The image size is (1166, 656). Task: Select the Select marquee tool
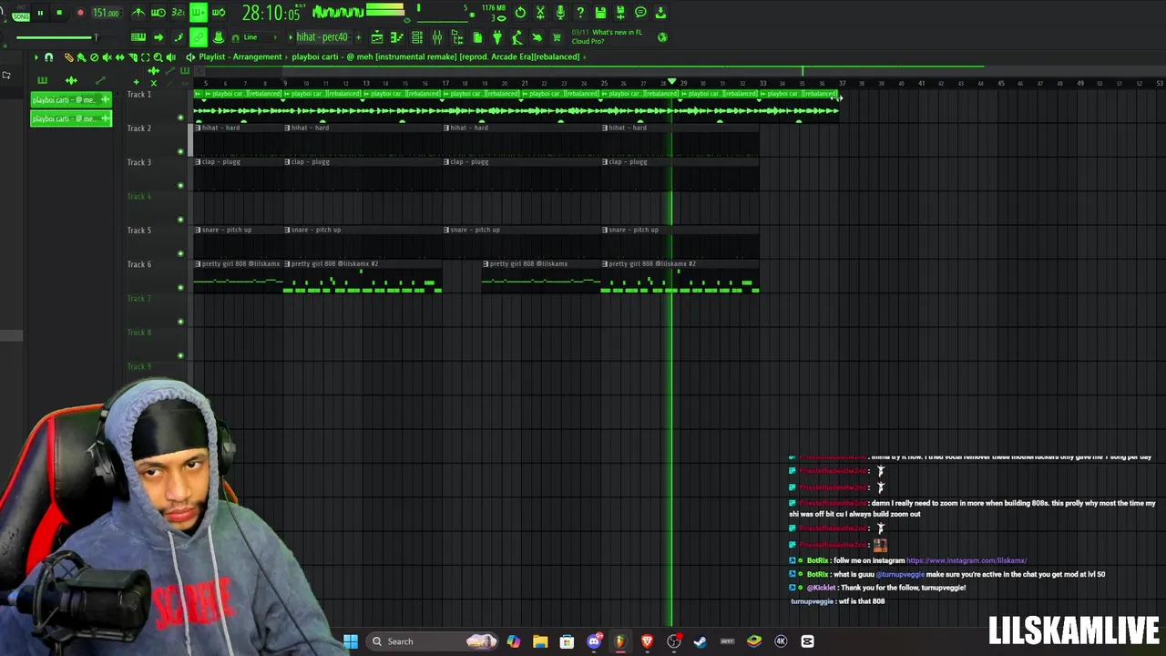145,57
